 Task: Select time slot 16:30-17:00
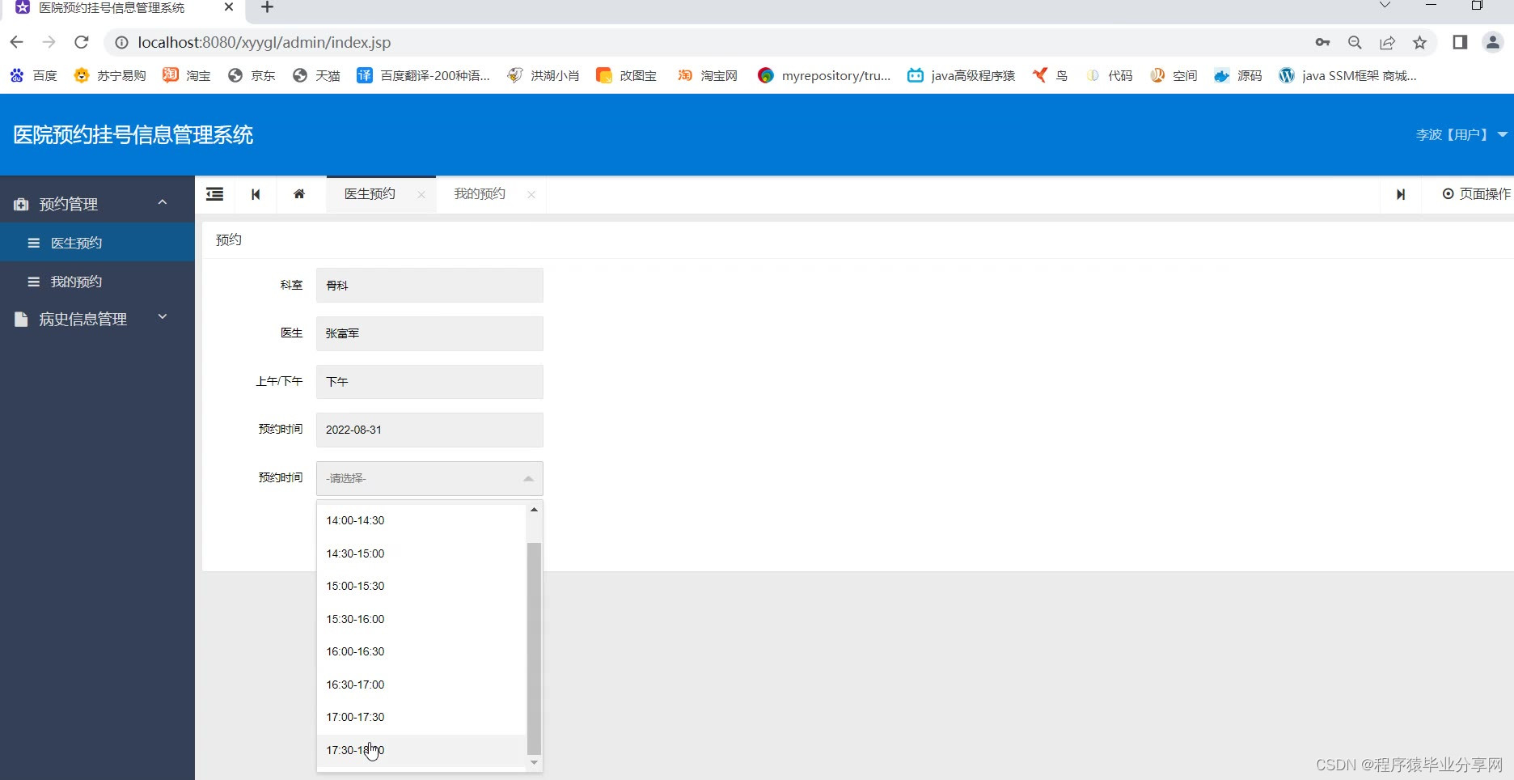click(421, 685)
